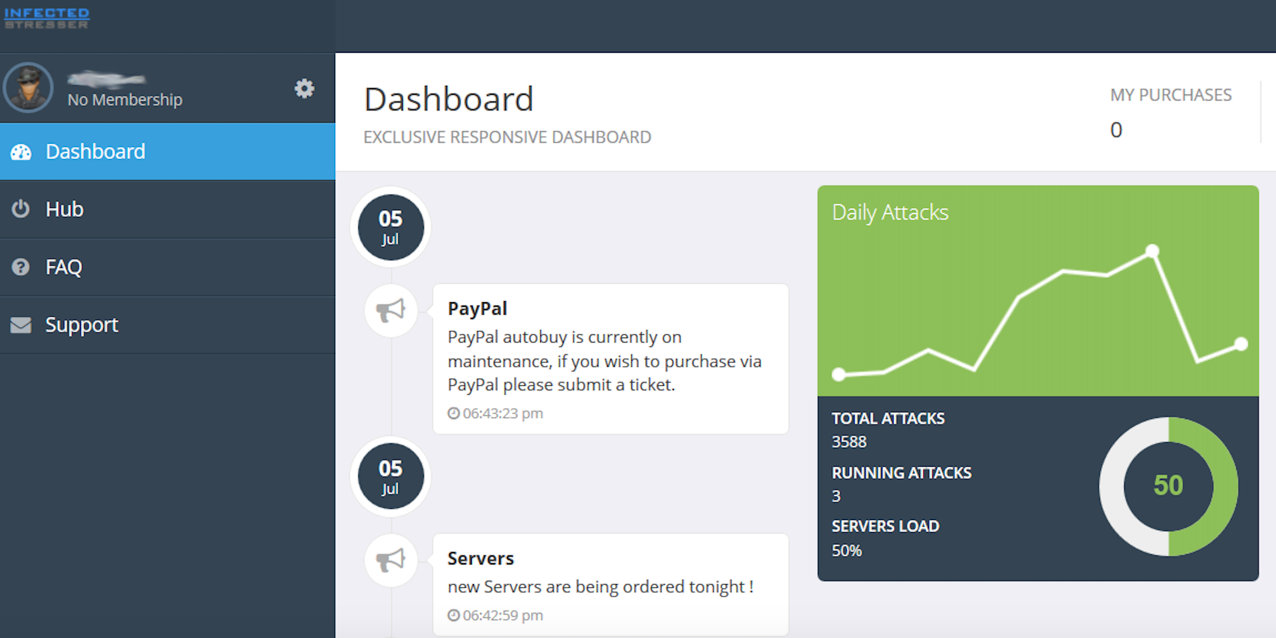Click the Dashboard gauge icon
Screen dimensions: 1276x638
click(x=21, y=152)
